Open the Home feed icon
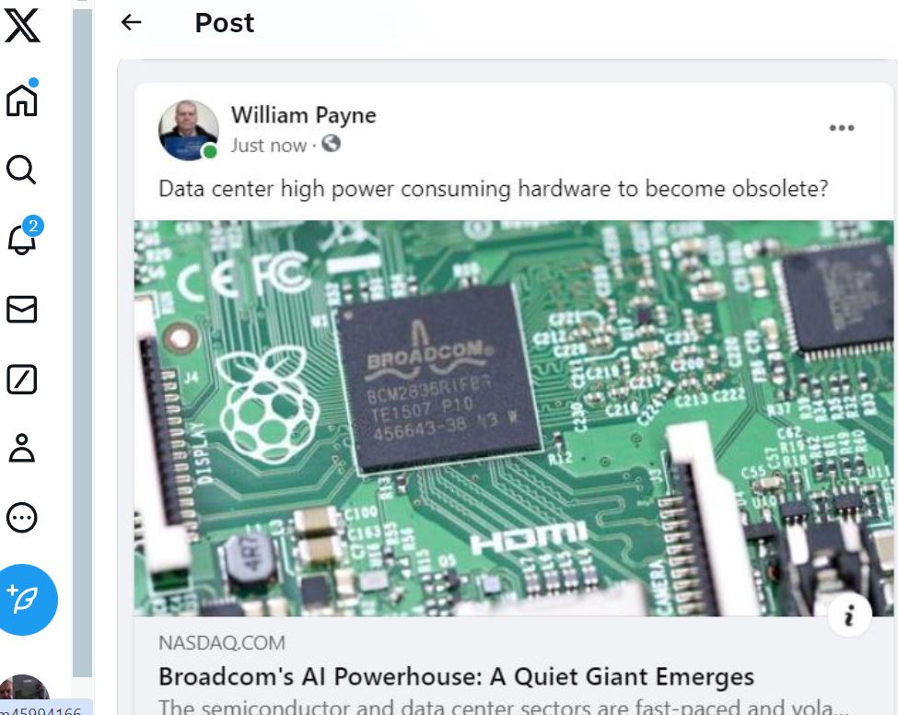Screen dimensions: 898x715 pos(22,100)
